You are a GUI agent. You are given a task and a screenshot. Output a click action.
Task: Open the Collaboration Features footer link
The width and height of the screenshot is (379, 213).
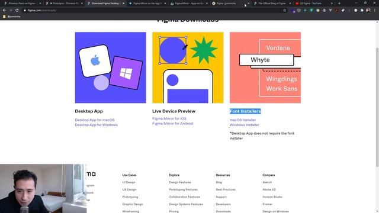click(184, 197)
